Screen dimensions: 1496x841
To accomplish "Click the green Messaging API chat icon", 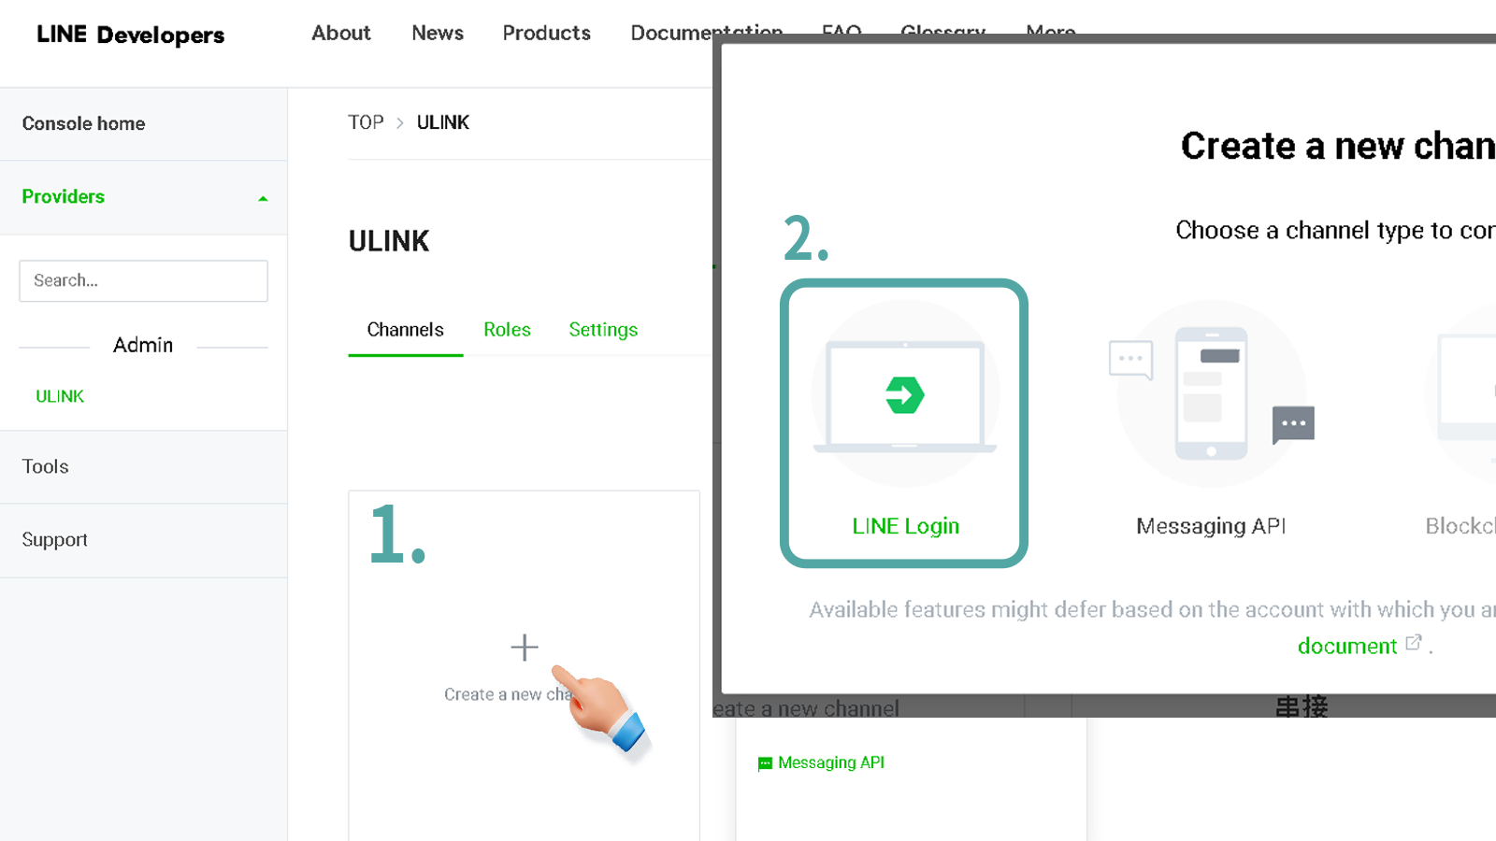I will pos(765,763).
